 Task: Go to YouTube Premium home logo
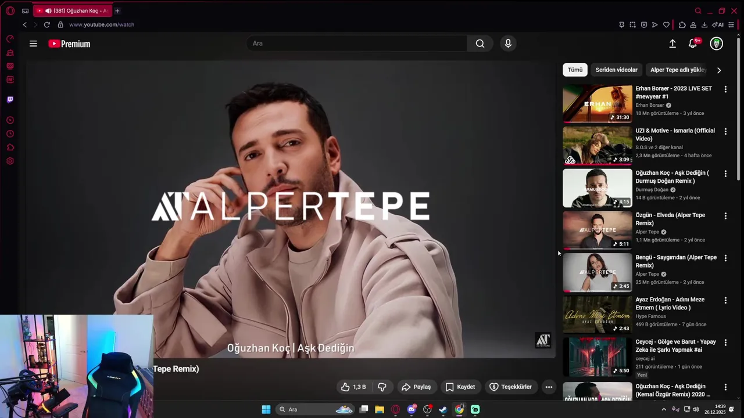click(69, 44)
